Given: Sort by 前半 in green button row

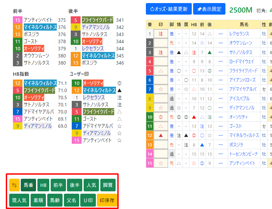Looking at the screenshot, I should click(58, 185).
